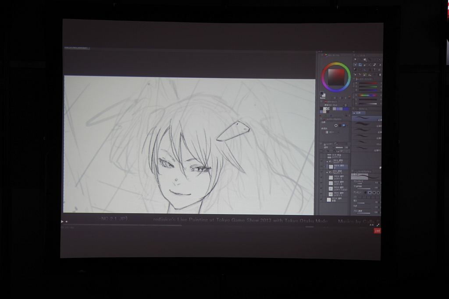The image size is (449, 299).
Task: Switch to the カラーサークル color wheel tab
Action: [332, 55]
